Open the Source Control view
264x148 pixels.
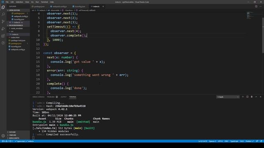3,21
